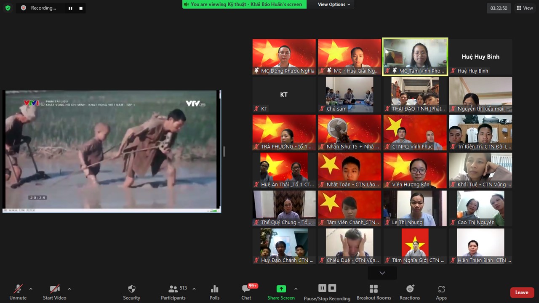Click the muted mic icon beside Nhật Toàn
The width and height of the screenshot is (539, 303).
[322, 184]
